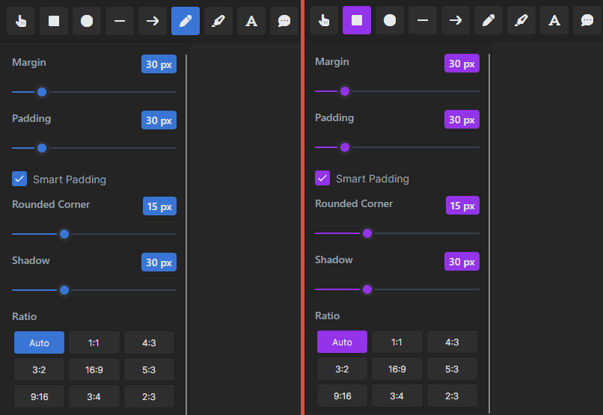The width and height of the screenshot is (603, 415).
Task: Click the purple Shadow slider handle
Action: point(367,289)
